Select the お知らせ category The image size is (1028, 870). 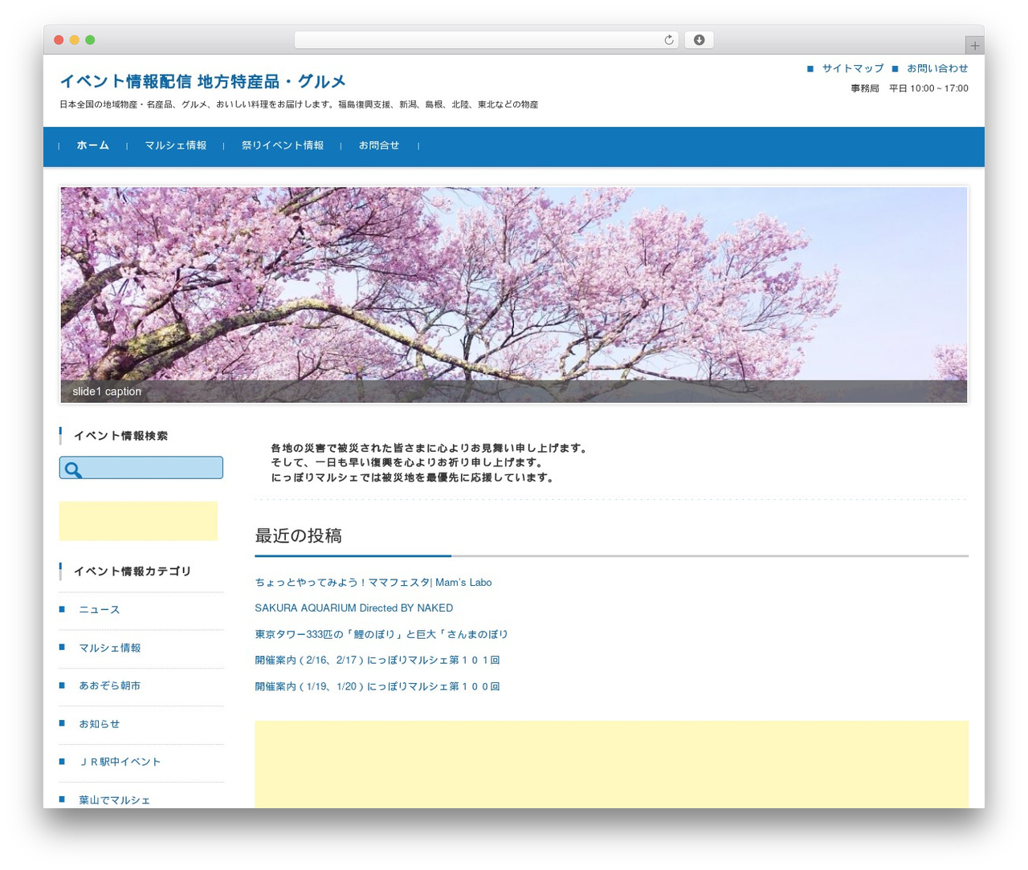coord(100,724)
